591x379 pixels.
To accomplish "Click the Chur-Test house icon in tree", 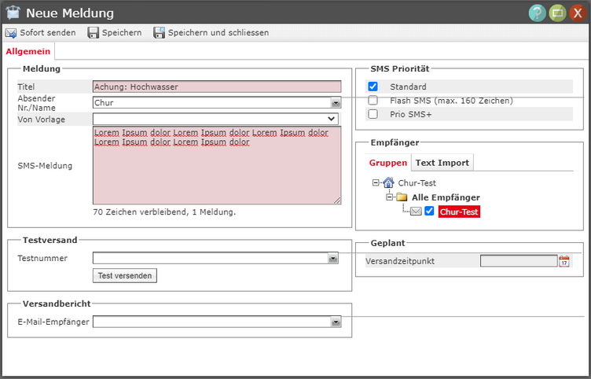I will (388, 183).
